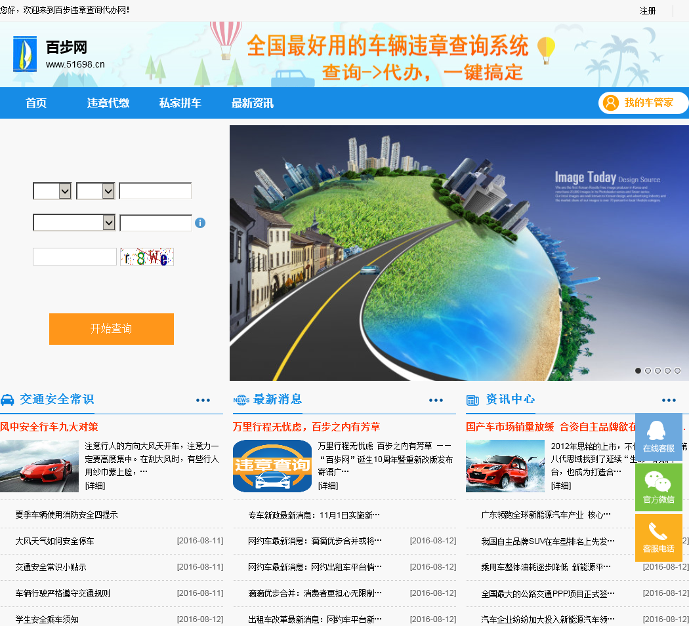Screen dimensions: 689x626
Task: Click the red hatchback car thumbnail
Action: point(505,466)
